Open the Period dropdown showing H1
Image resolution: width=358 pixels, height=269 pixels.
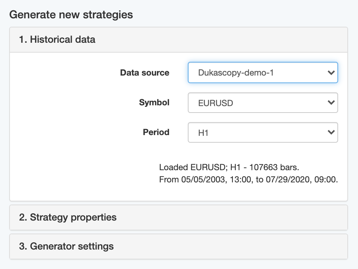pyautogui.click(x=263, y=132)
